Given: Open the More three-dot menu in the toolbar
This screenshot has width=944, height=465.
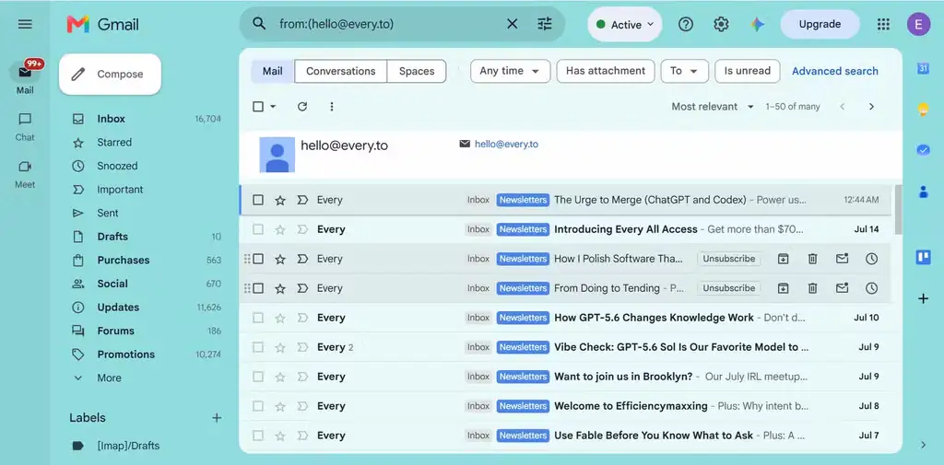Looking at the screenshot, I should pos(331,107).
